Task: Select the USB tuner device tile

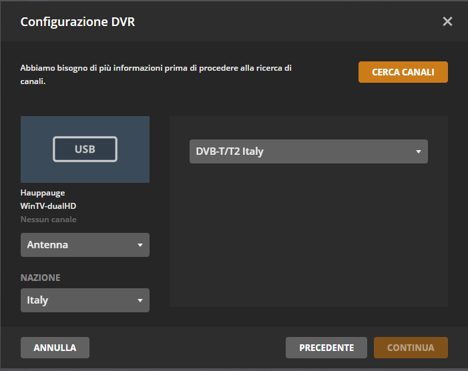Action: [85, 149]
